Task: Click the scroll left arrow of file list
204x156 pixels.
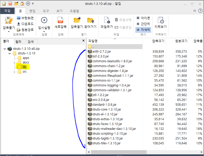Action: tap(89, 152)
